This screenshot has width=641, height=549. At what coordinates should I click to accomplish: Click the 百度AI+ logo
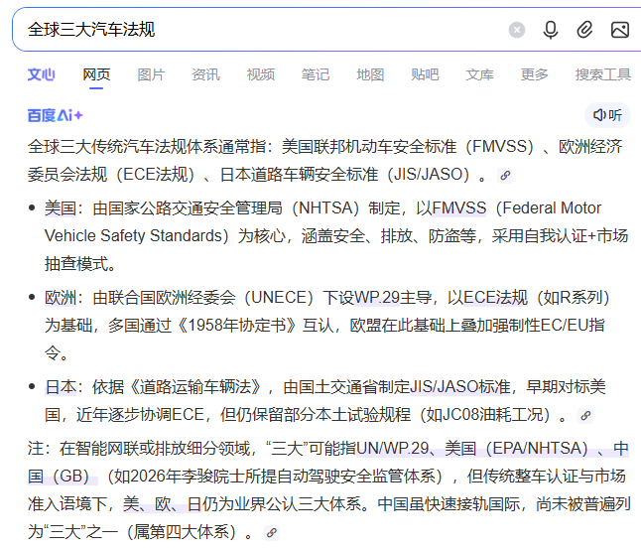point(56,115)
